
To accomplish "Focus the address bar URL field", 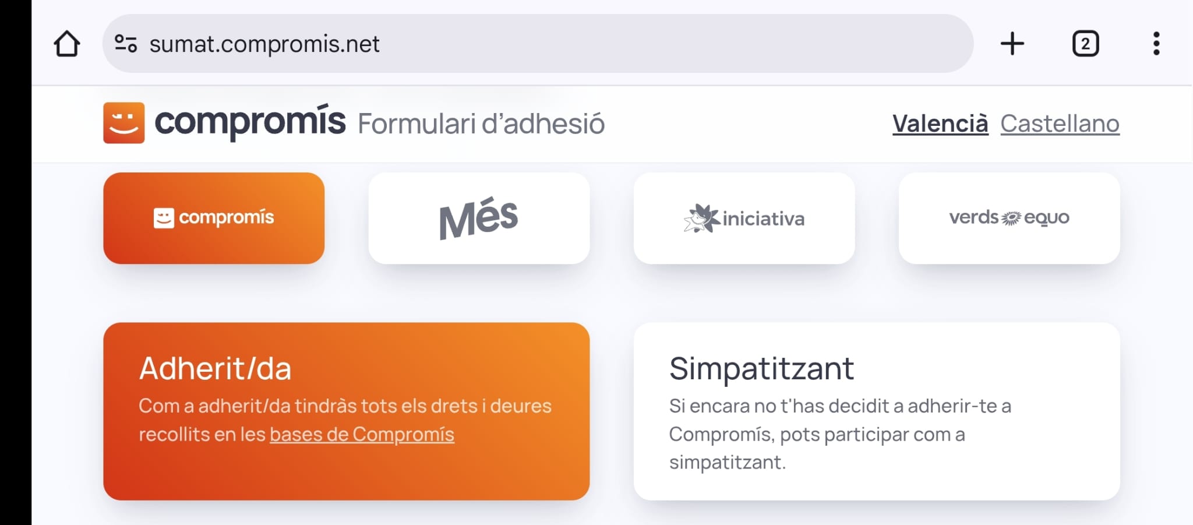I will click(x=524, y=44).
